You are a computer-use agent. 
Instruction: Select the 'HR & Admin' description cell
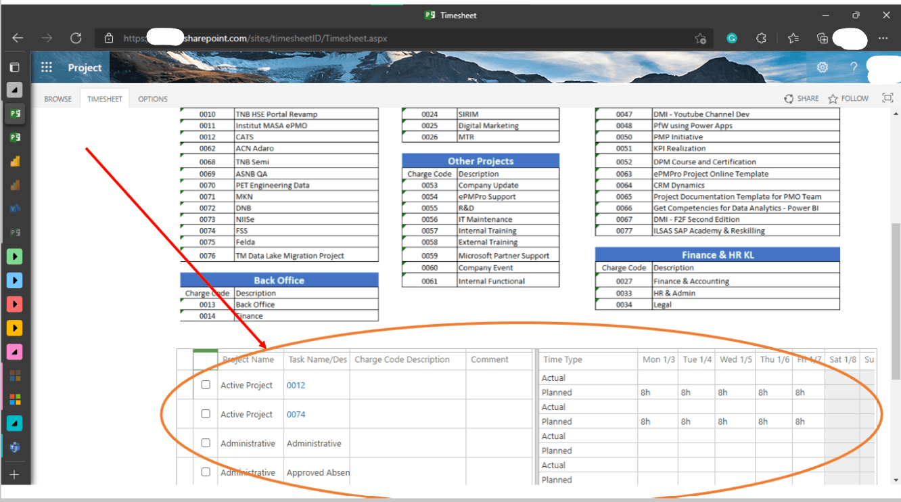[x=746, y=293]
